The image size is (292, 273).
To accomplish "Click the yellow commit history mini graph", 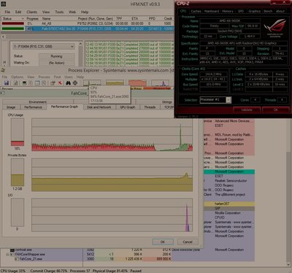I will (115, 83).
